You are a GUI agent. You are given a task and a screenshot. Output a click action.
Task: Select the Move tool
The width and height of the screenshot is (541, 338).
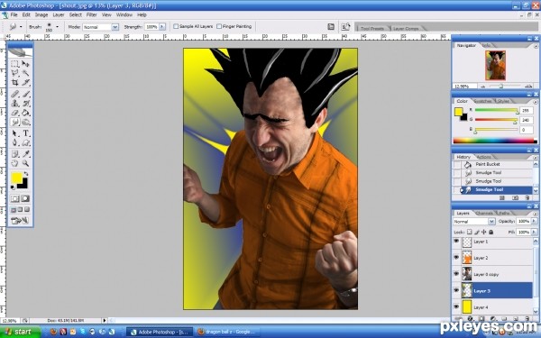click(x=25, y=64)
